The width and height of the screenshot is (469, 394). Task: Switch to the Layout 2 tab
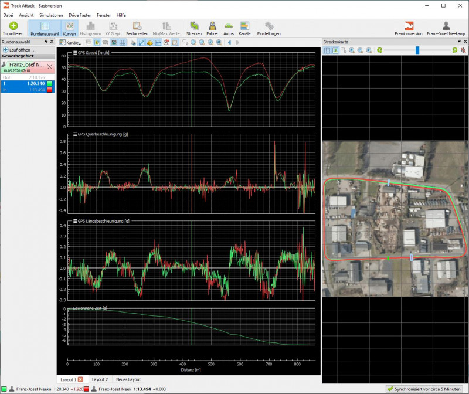tap(100, 379)
